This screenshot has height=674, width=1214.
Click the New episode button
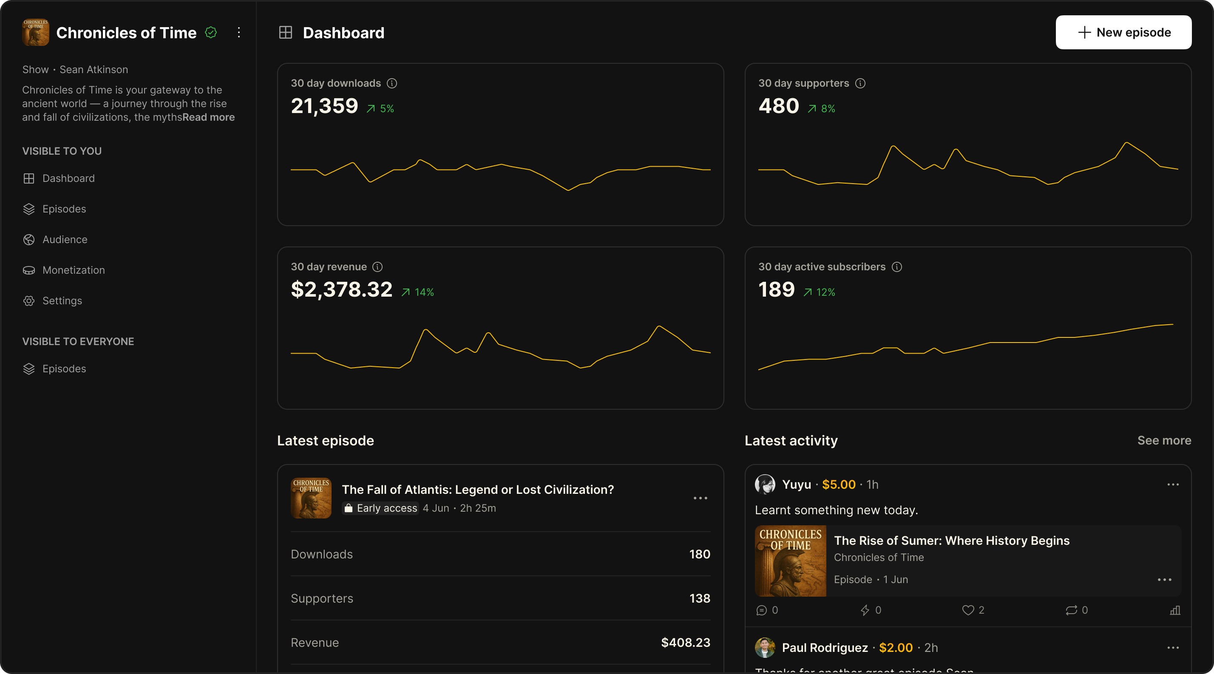pyautogui.click(x=1123, y=32)
